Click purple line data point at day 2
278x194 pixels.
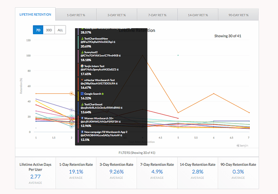click(71, 110)
